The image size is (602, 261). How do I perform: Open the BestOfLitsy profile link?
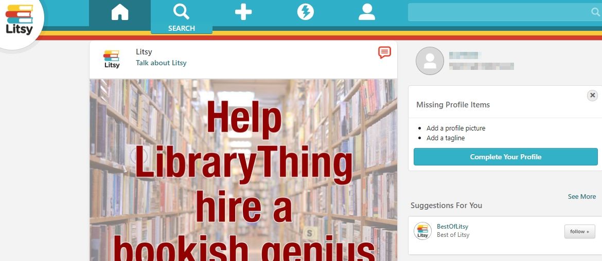coord(452,227)
